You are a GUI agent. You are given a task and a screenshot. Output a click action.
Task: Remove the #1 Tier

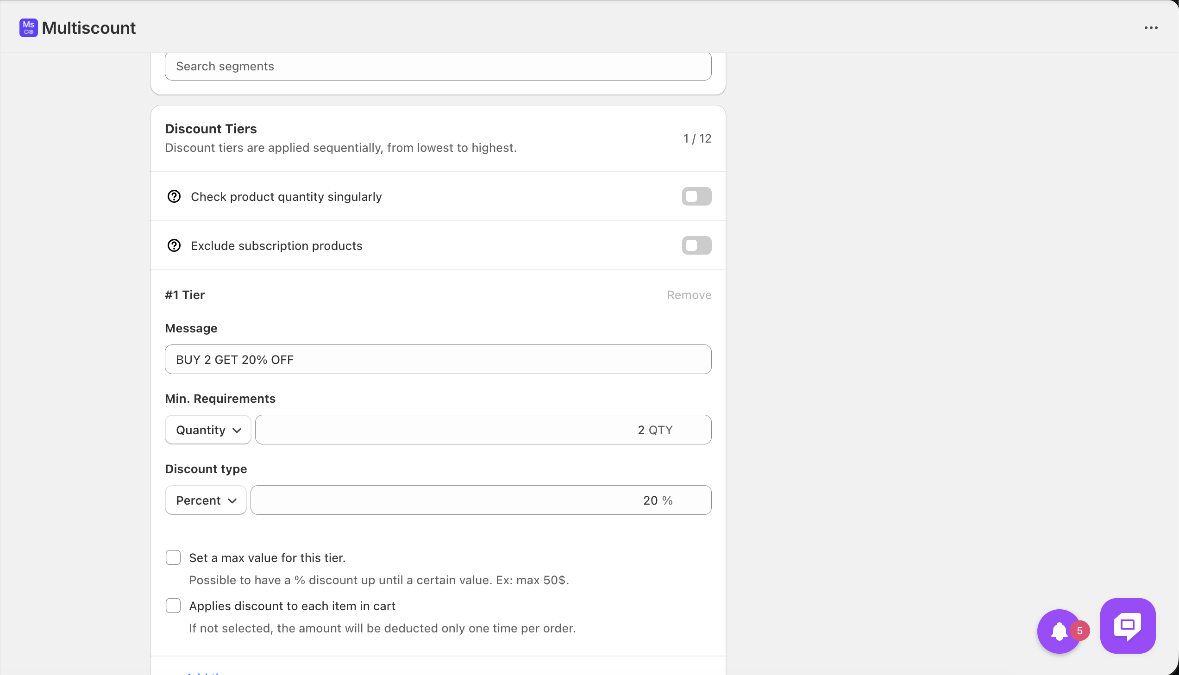pos(689,295)
